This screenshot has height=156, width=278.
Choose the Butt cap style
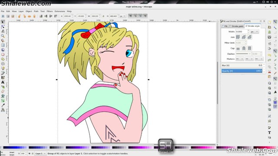click(x=238, y=48)
